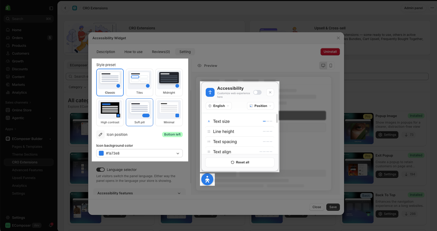
Task: Click the notification bell icon
Action: [51, 225]
